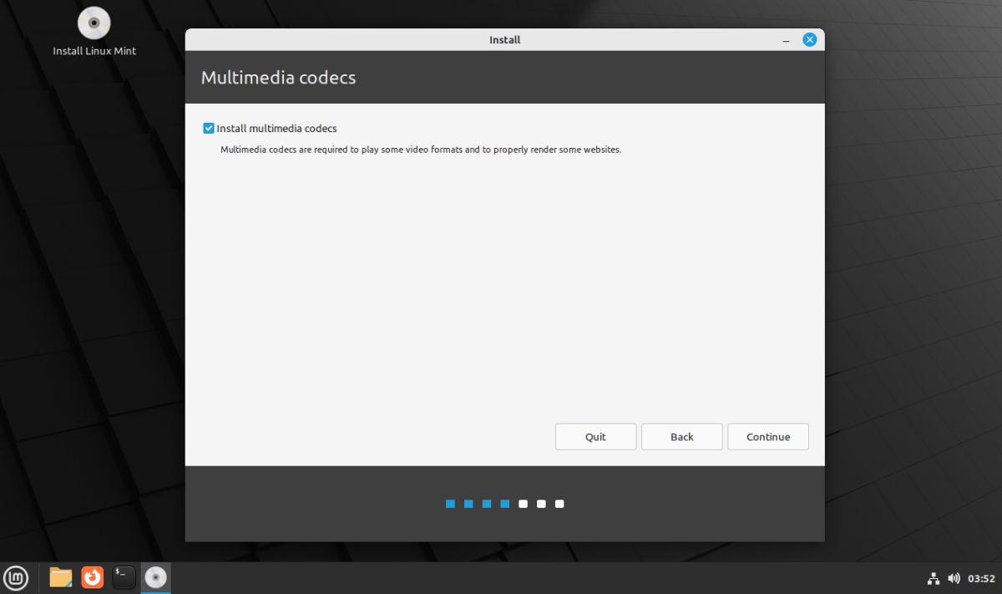Open the terminal emulator in the taskbar
Viewport: 1002px width, 594px height.
(123, 577)
